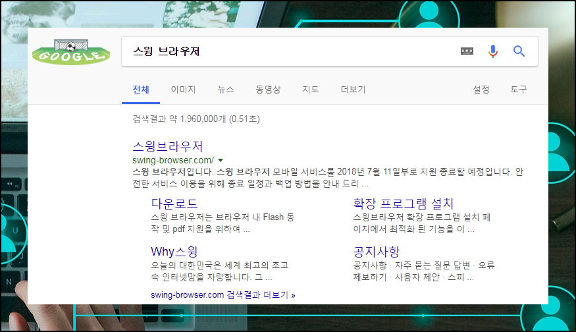
Task: Open the 공지사항 sitelink
Action: click(376, 252)
